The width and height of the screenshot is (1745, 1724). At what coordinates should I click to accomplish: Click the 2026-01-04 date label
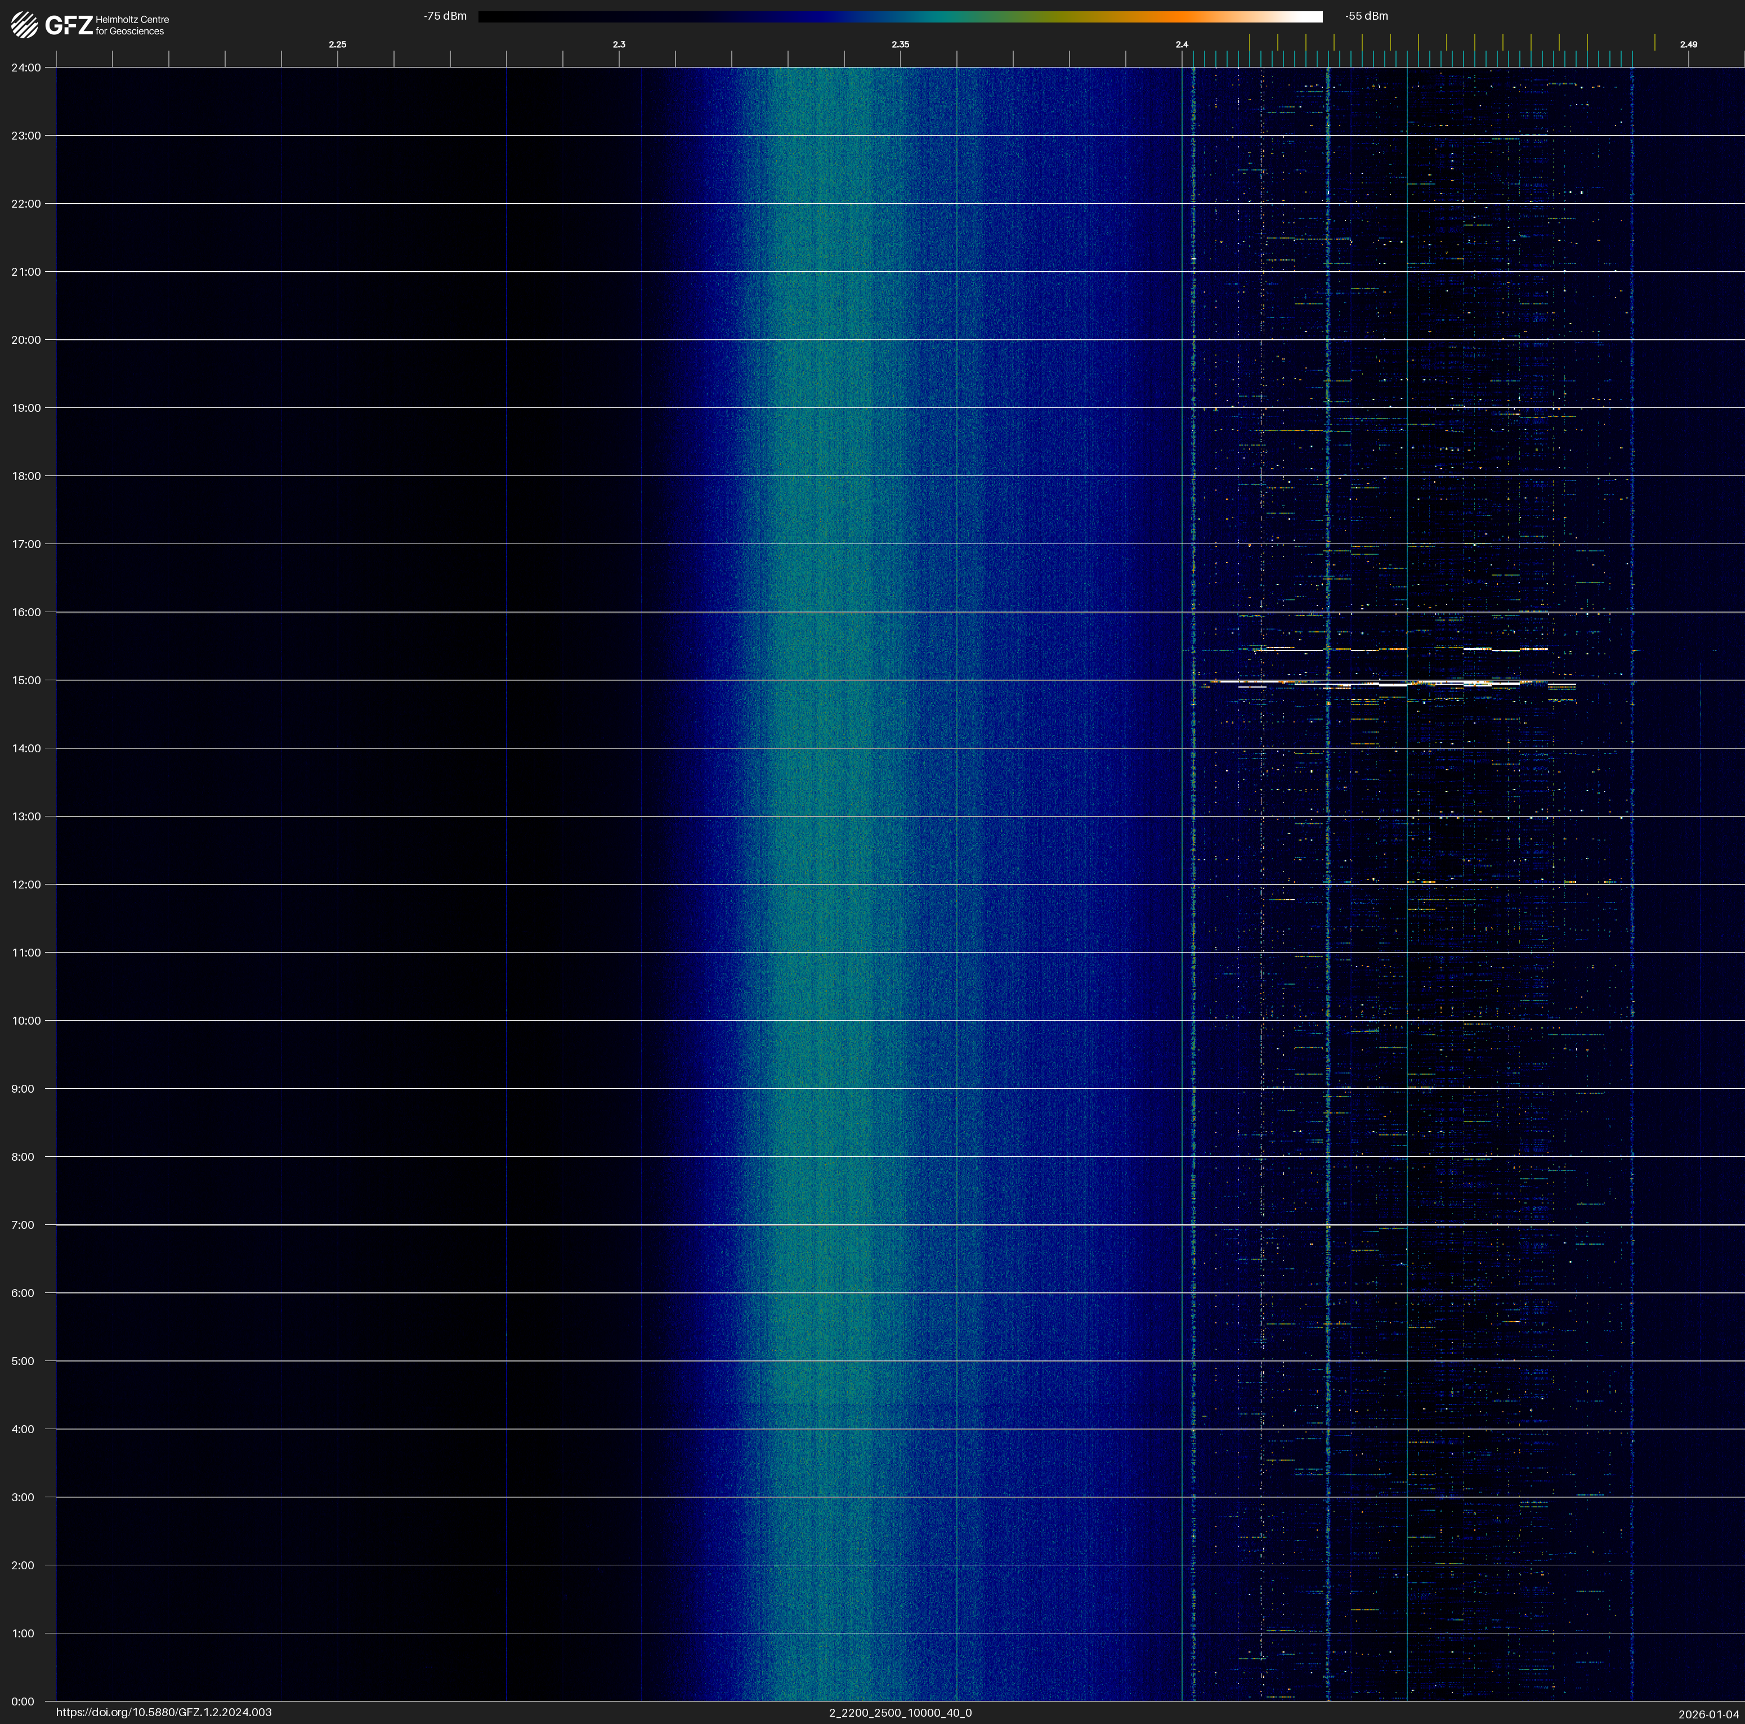[x=1708, y=1714]
